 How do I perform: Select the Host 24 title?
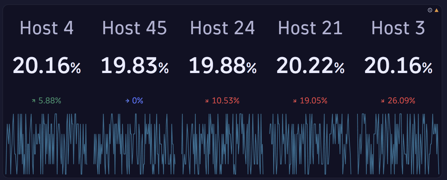click(223, 28)
